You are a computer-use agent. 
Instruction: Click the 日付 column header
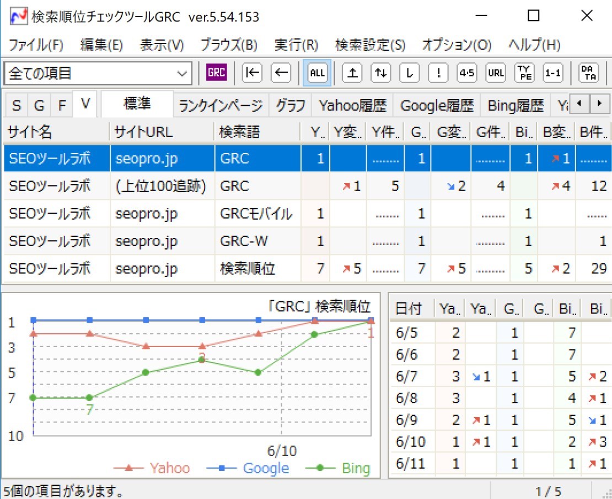[409, 309]
